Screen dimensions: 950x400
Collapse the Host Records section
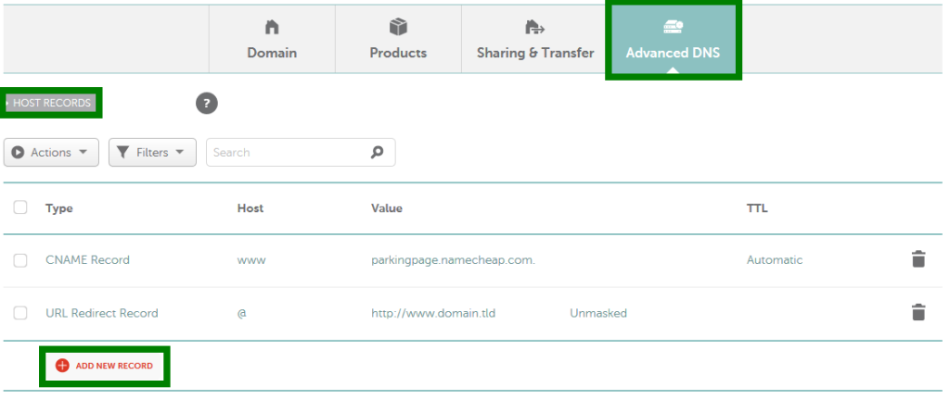click(x=51, y=103)
